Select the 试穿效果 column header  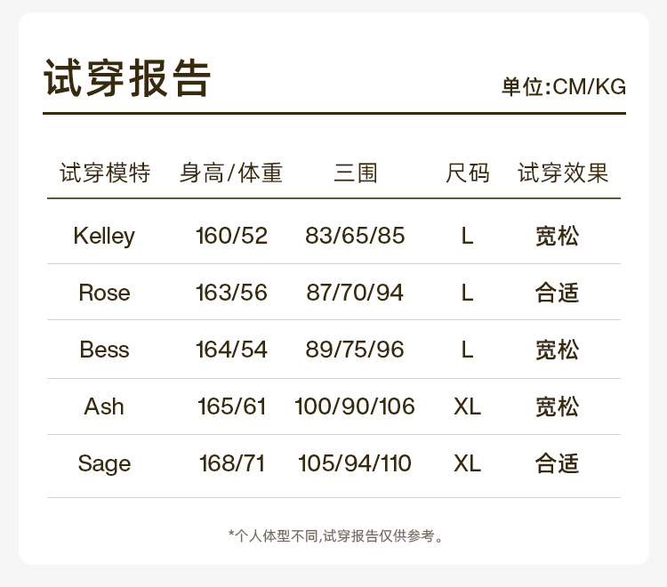click(563, 173)
